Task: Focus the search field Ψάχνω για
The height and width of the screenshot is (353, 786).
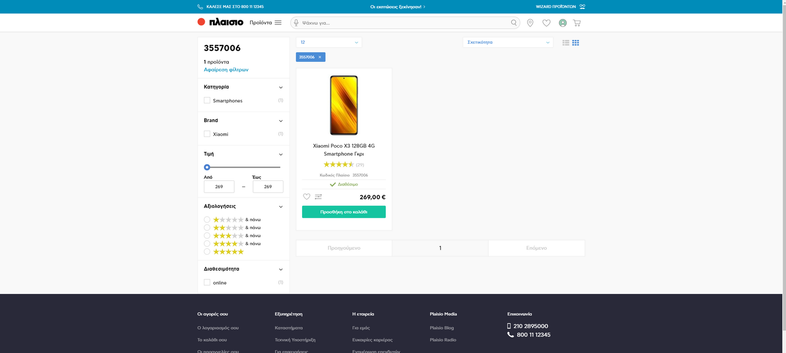Action: click(x=405, y=23)
